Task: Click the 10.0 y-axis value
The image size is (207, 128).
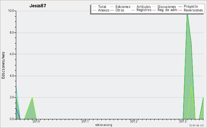Action: click(11, 11)
